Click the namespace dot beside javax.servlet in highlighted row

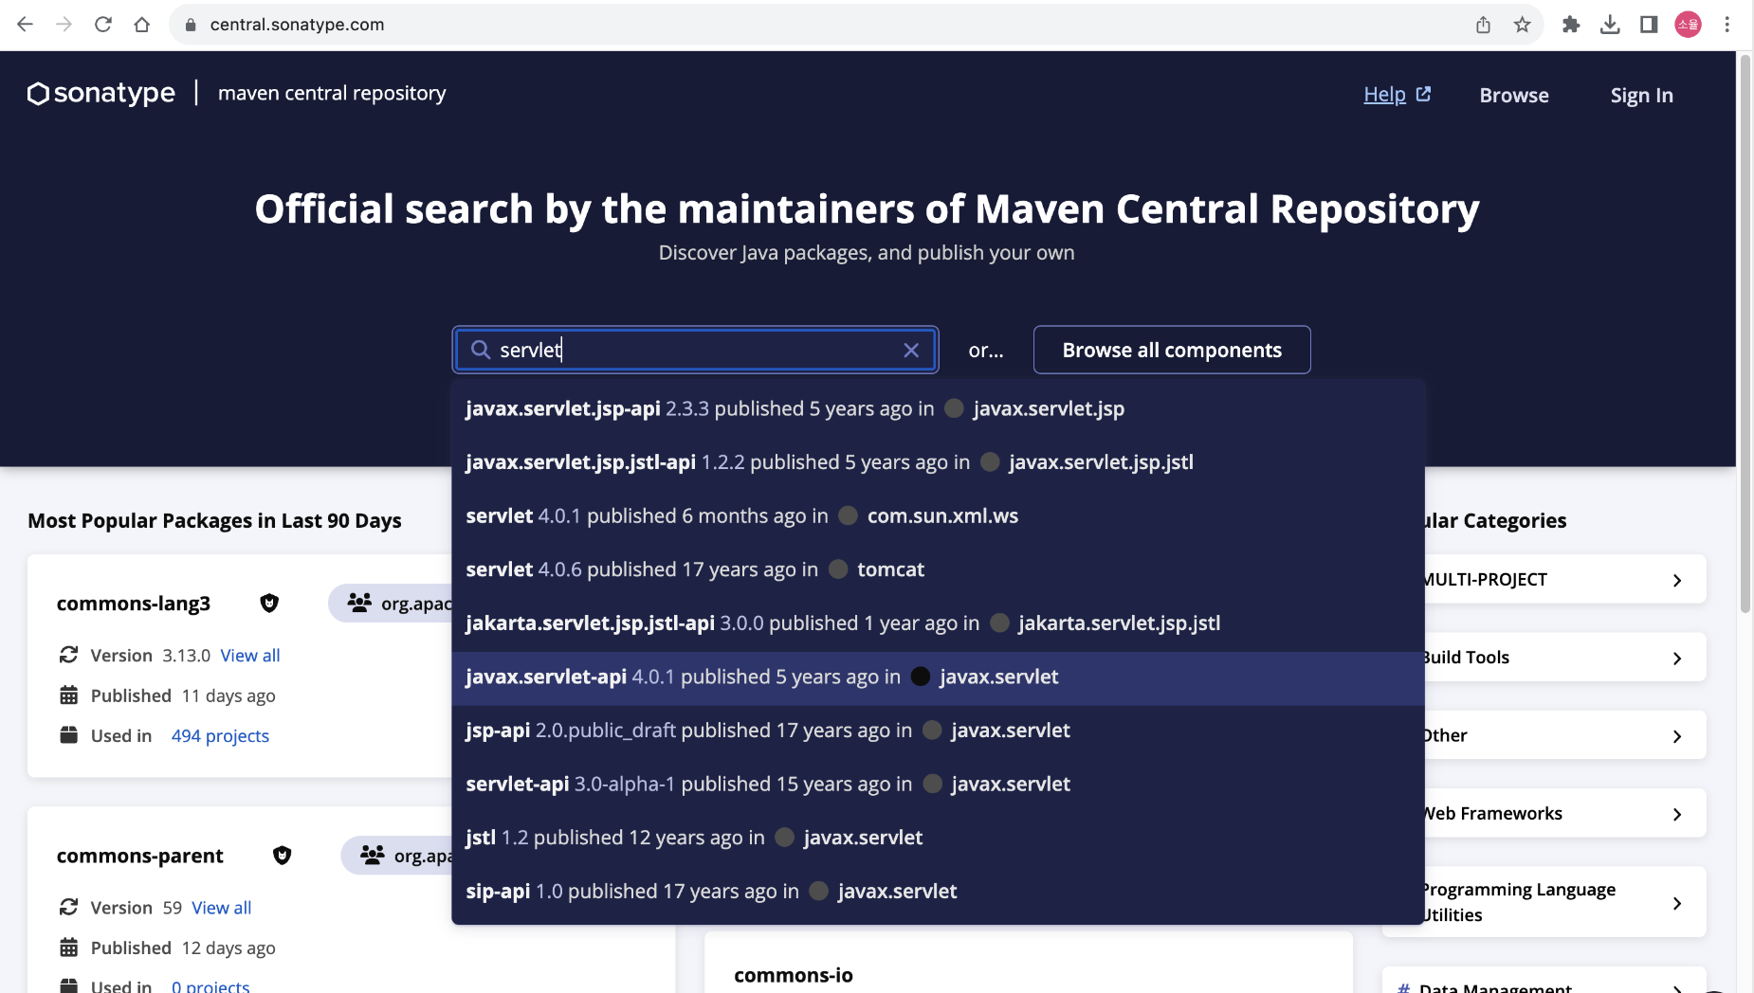(920, 677)
